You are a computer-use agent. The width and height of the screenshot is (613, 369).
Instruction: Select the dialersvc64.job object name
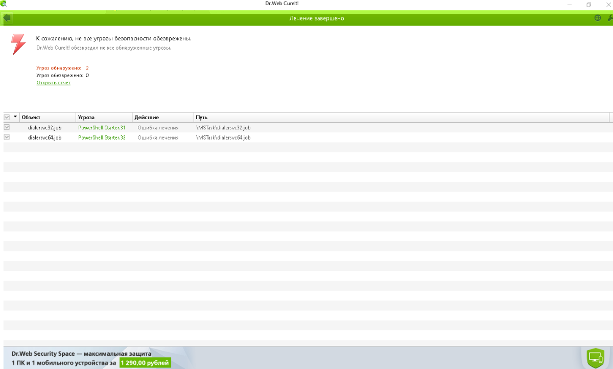(44, 138)
